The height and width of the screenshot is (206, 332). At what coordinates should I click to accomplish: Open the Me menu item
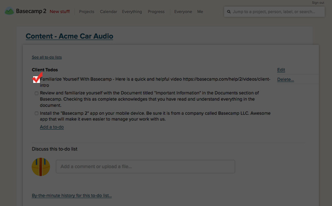pyautogui.click(x=200, y=12)
